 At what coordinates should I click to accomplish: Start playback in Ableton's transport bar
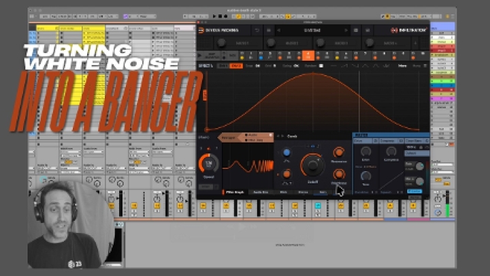point(214,16)
